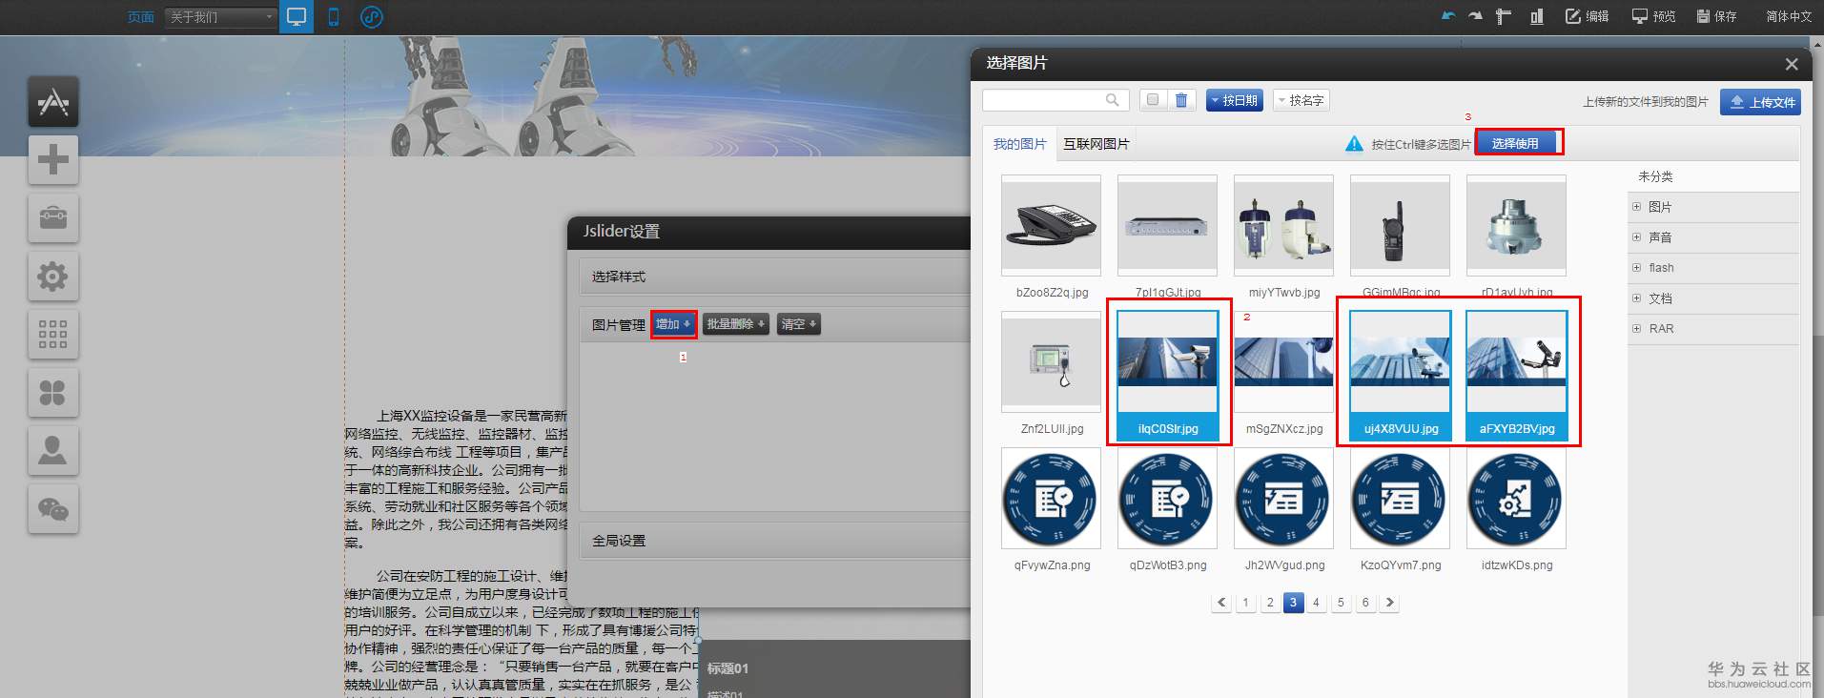Select thumbnail qFvywZna.png
The width and height of the screenshot is (1824, 698).
pos(1051,499)
